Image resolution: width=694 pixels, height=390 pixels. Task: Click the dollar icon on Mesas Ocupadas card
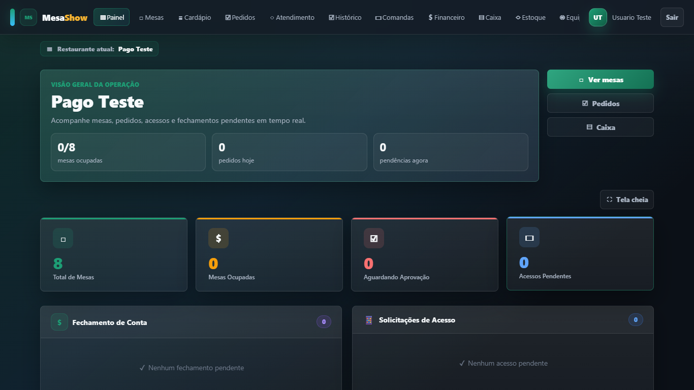[218, 239]
